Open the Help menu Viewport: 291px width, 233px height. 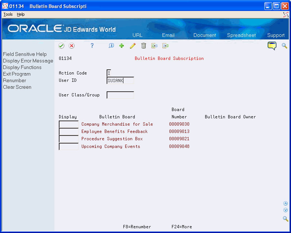coord(20,14)
